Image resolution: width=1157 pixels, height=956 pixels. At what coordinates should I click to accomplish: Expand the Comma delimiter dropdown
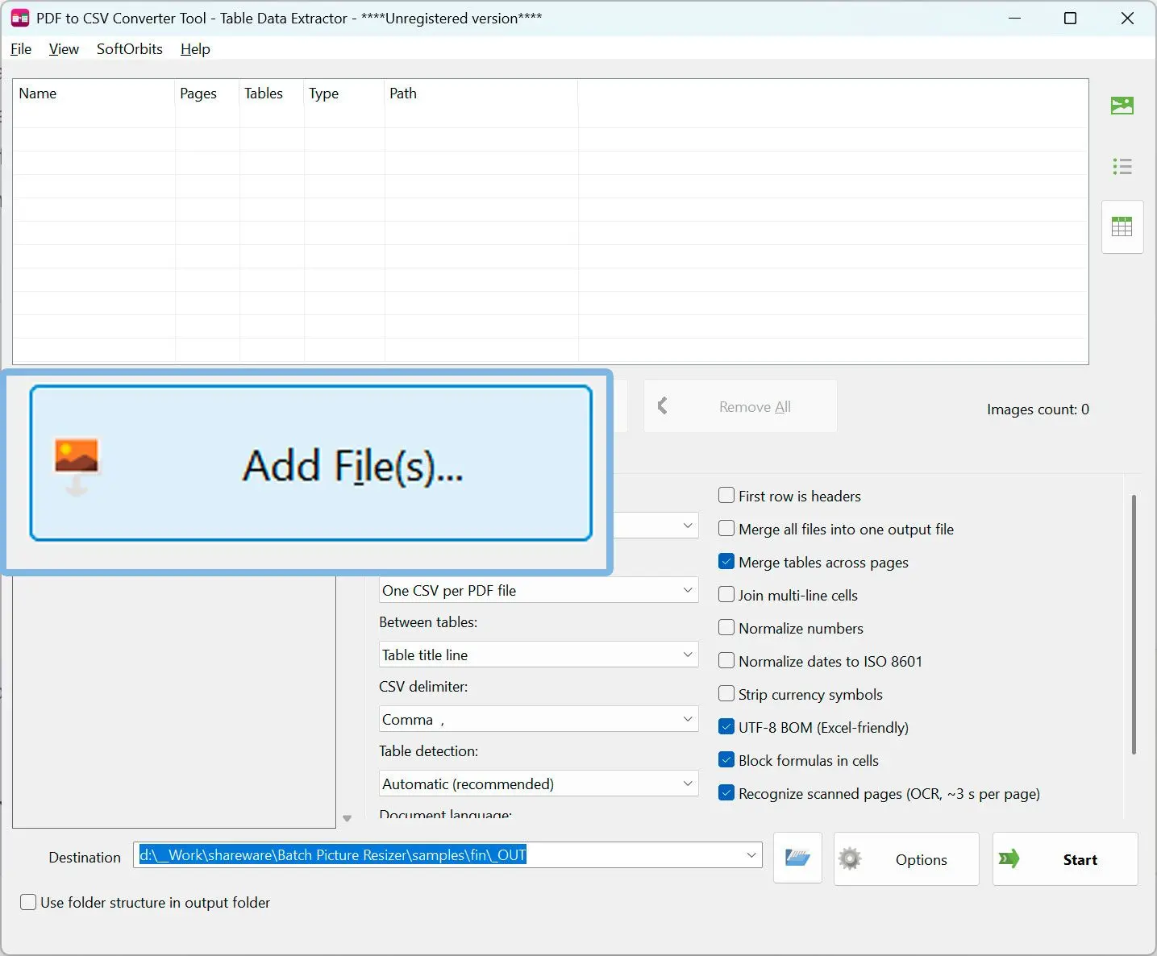539,719
